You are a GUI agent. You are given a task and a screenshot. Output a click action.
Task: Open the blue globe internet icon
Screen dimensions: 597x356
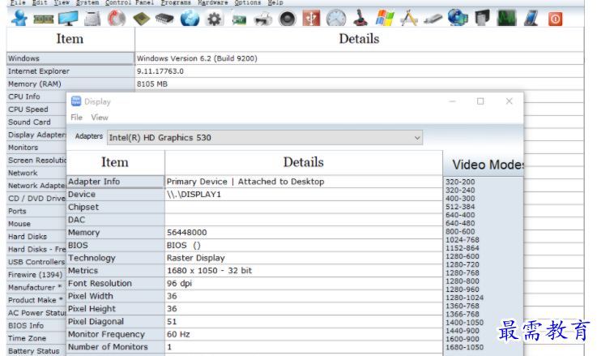(190, 19)
